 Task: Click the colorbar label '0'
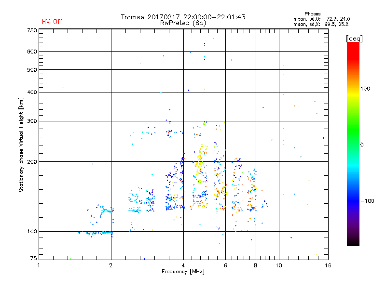click(x=362, y=145)
